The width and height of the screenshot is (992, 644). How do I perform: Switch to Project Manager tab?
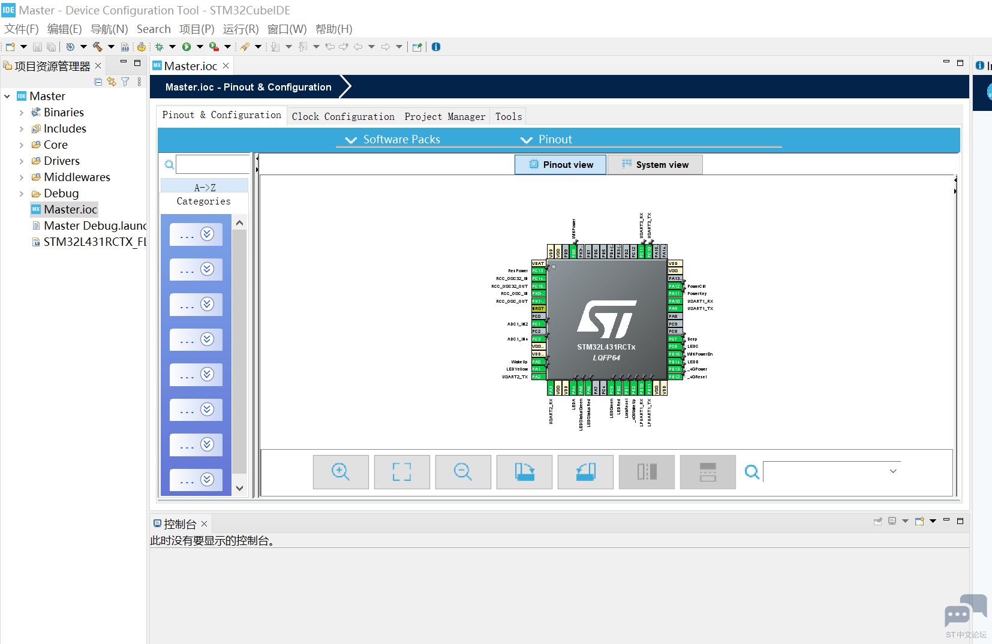tap(445, 117)
